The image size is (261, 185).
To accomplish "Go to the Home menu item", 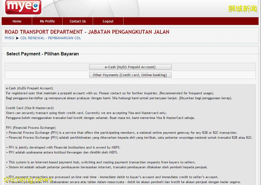I will tap(17, 21).
